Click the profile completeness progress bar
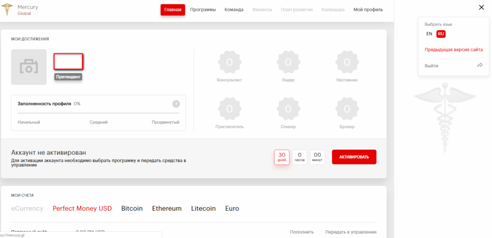The height and width of the screenshot is (238, 492). pyautogui.click(x=98, y=113)
